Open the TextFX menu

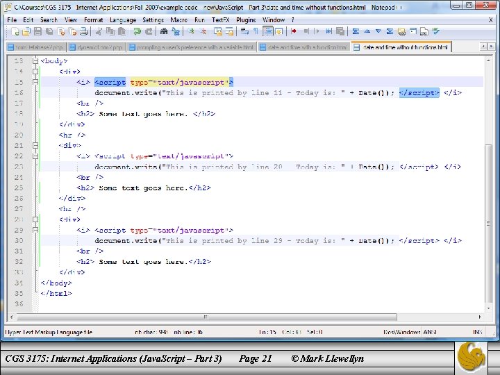pyautogui.click(x=220, y=20)
